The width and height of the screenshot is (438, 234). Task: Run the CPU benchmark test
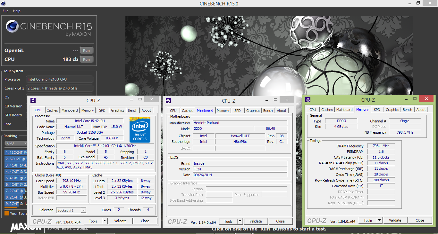click(87, 59)
